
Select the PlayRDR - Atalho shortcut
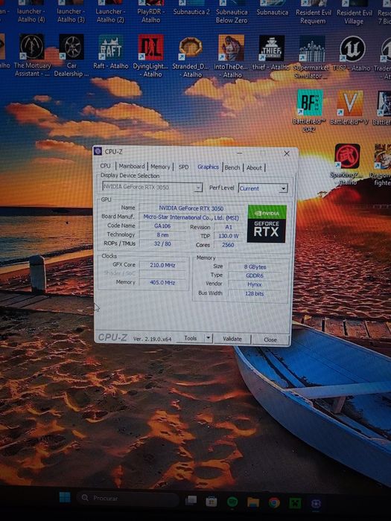tap(150, 10)
